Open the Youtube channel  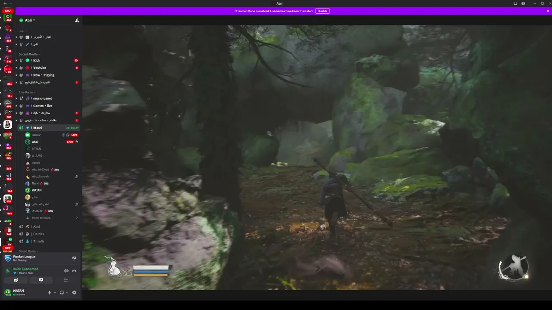point(48,68)
